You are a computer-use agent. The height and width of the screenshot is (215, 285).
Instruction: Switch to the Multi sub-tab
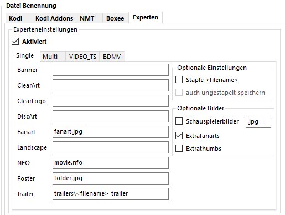53,57
